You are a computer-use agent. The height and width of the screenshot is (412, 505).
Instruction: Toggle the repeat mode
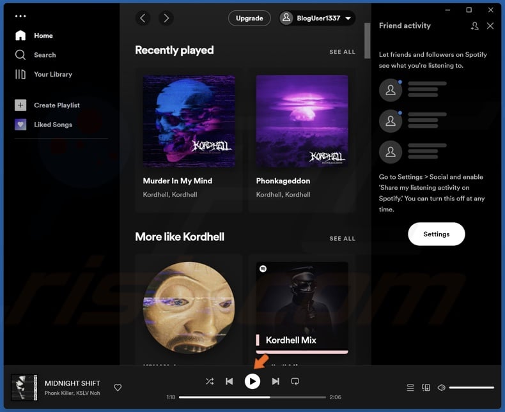tap(295, 381)
